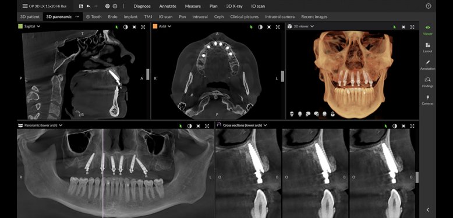The width and height of the screenshot is (453, 218).
Task: Collapse the right sidebar with the arrow
Action: [x=428, y=210]
